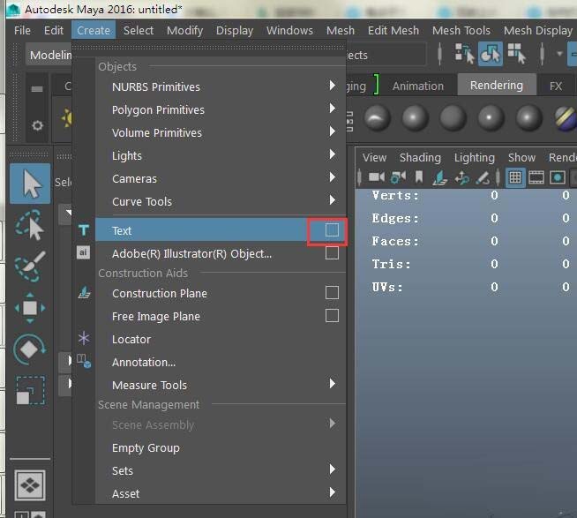Click the Construction Plane icon
The image size is (577, 518).
click(85, 293)
